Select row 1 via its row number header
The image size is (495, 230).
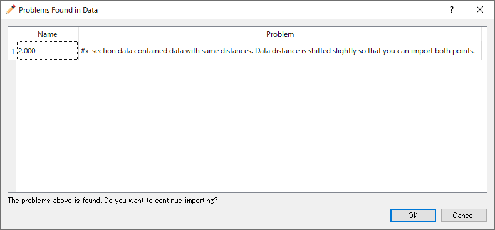(13, 51)
